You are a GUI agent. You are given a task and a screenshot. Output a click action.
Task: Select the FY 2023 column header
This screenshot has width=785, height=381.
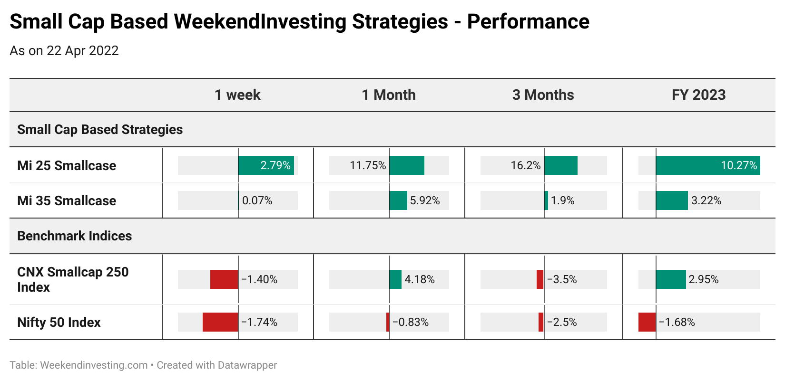pyautogui.click(x=698, y=95)
